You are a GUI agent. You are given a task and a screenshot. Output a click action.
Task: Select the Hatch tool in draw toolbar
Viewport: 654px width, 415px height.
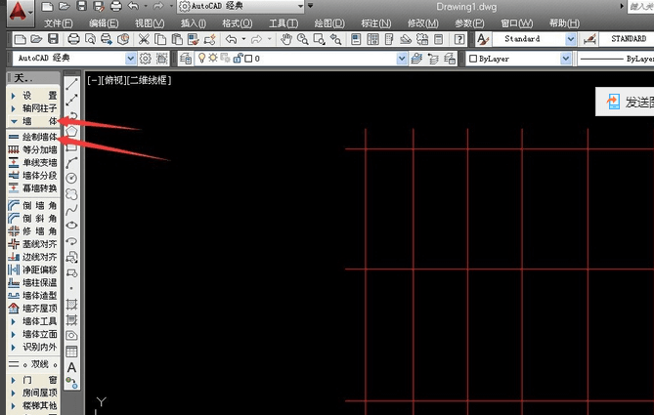(x=71, y=304)
